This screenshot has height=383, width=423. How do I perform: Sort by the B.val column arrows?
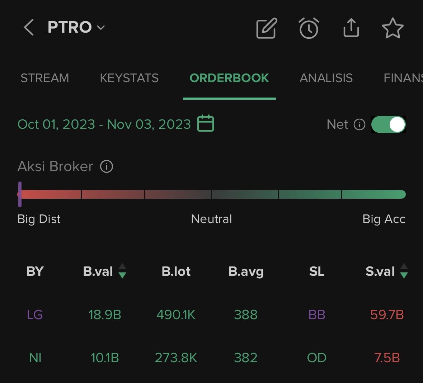[x=122, y=271]
